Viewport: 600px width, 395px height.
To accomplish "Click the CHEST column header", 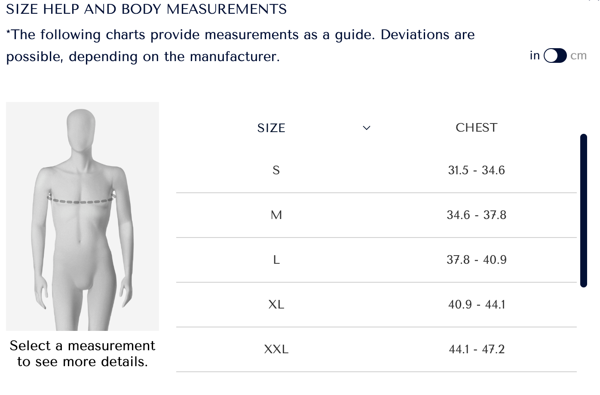I will [x=476, y=127].
